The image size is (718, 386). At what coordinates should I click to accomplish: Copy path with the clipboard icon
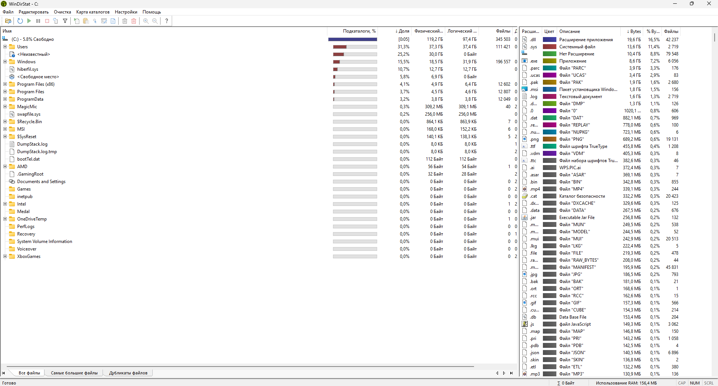pos(86,21)
